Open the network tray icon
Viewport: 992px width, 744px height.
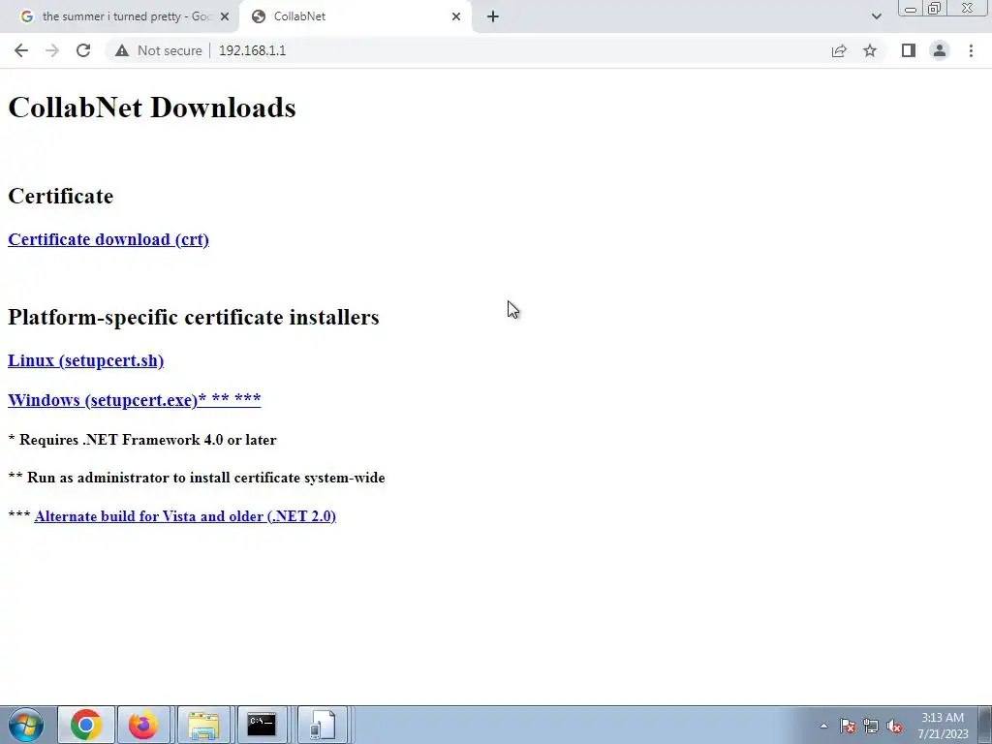click(871, 726)
